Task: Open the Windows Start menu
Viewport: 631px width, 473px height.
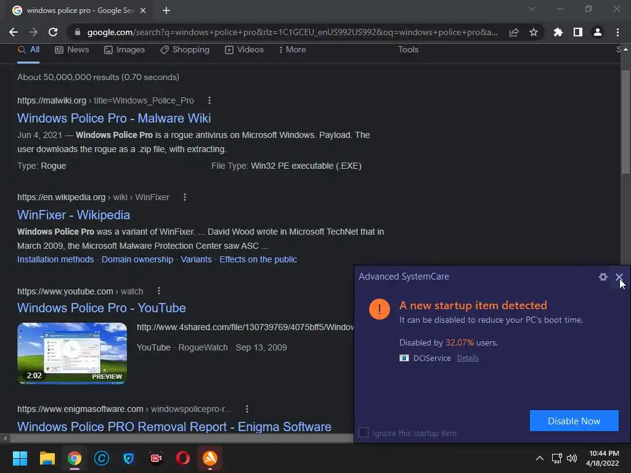Action: click(20, 458)
